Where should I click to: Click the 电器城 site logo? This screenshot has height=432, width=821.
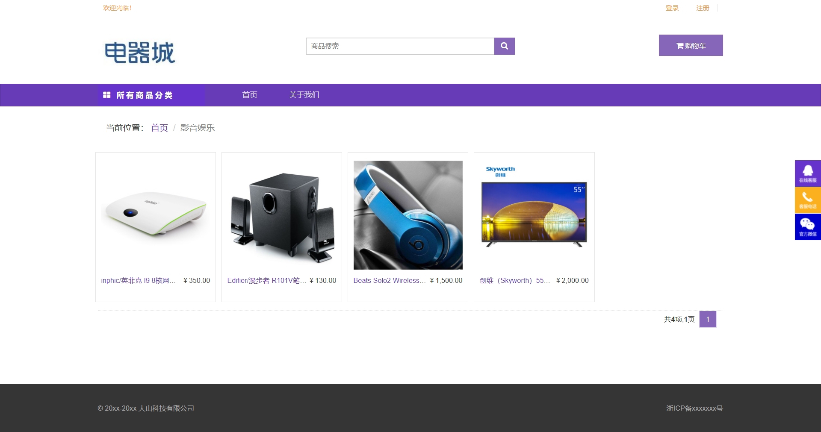pyautogui.click(x=140, y=53)
